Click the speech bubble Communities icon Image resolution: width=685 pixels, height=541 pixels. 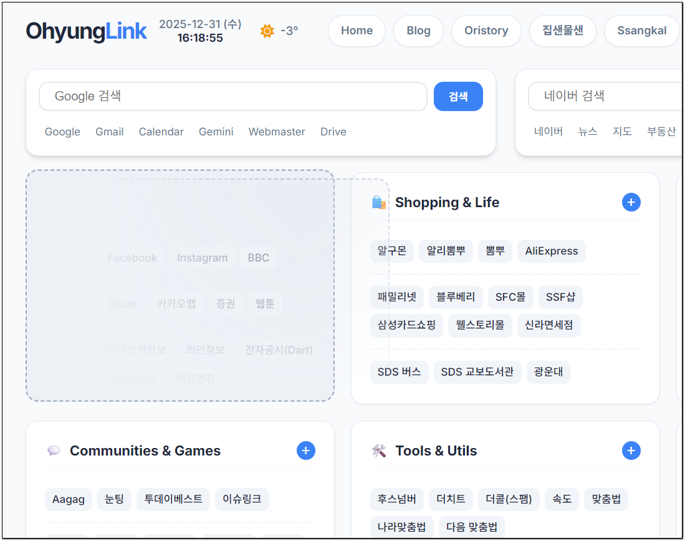point(54,451)
